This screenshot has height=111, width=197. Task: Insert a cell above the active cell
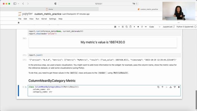click(171, 87)
